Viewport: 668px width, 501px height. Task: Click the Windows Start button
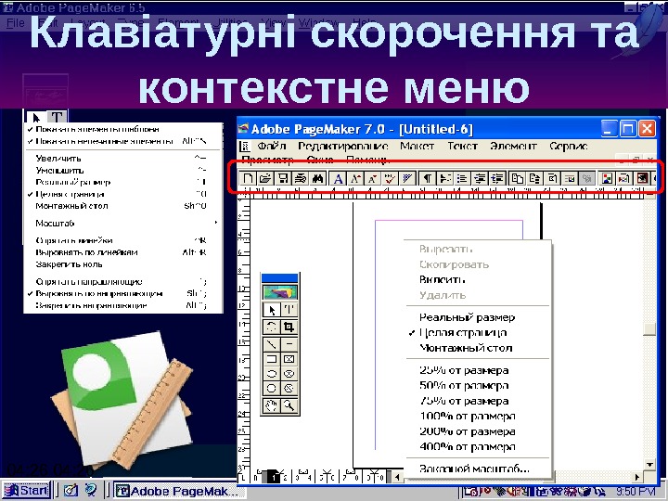[x=27, y=491]
